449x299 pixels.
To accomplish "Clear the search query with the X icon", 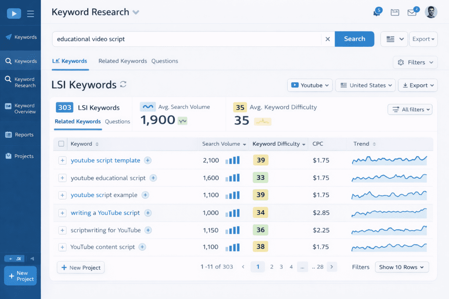I will [328, 39].
